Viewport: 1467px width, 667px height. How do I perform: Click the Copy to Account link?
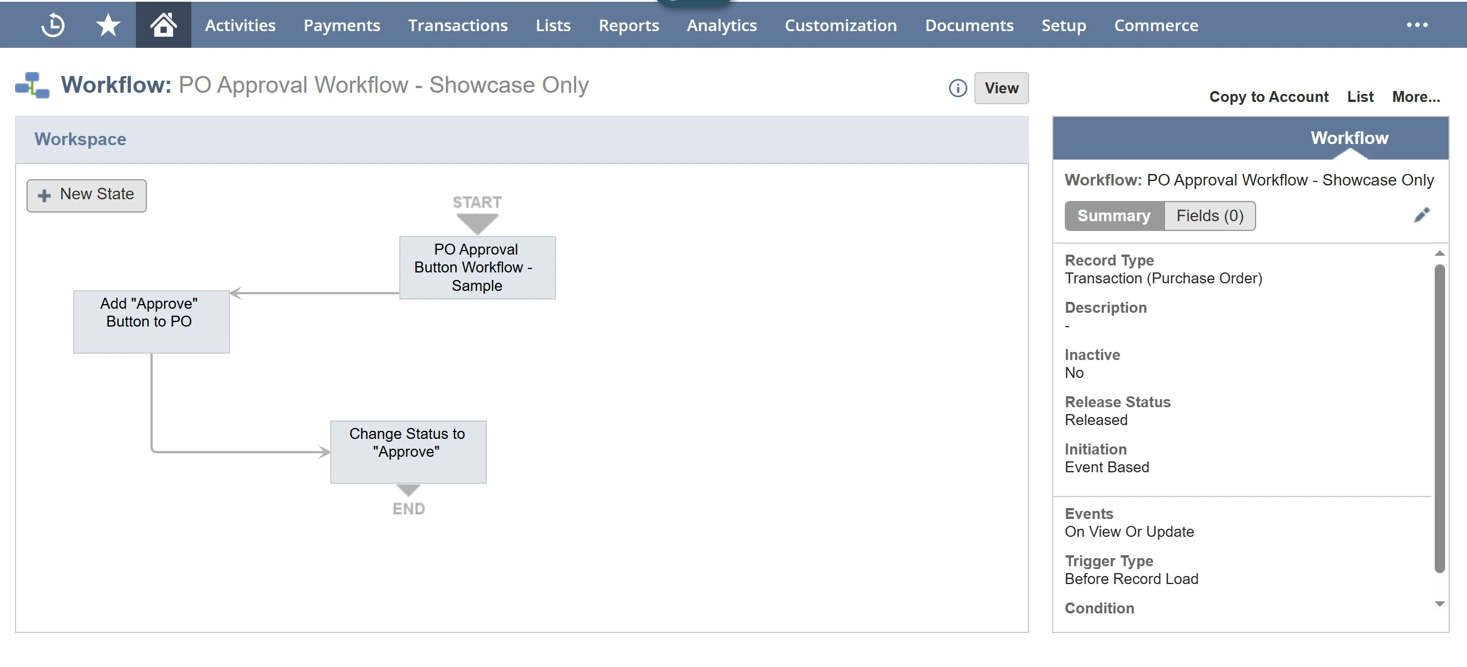pos(1268,97)
